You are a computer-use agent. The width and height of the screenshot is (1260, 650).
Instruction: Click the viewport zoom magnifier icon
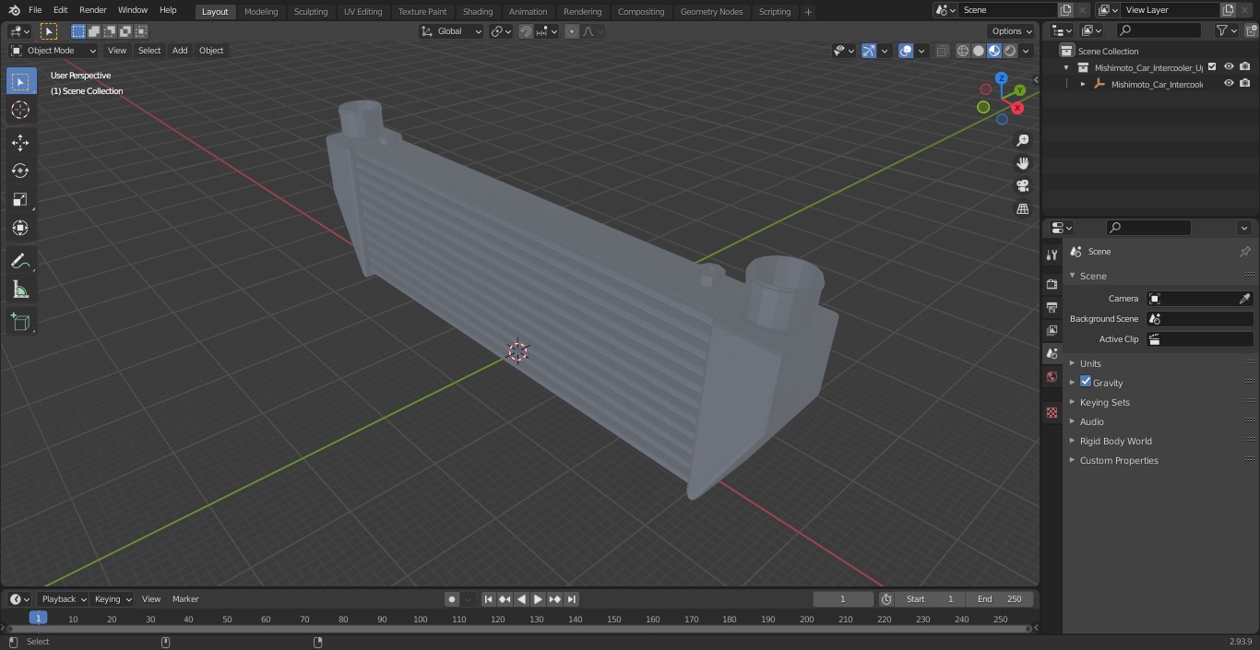(1022, 140)
